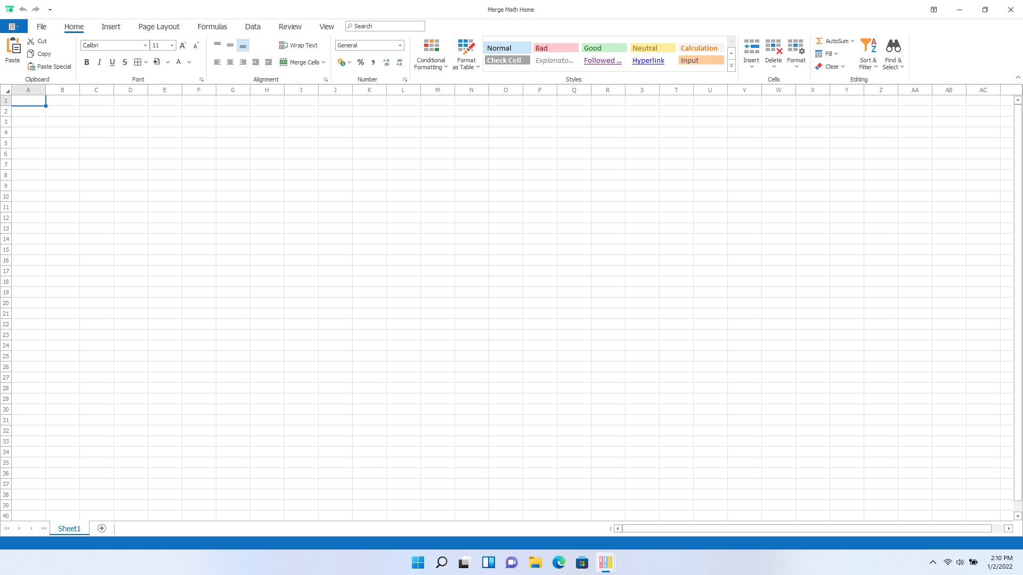The width and height of the screenshot is (1023, 575).
Task: Set vertical alignment to middle
Action: point(230,45)
